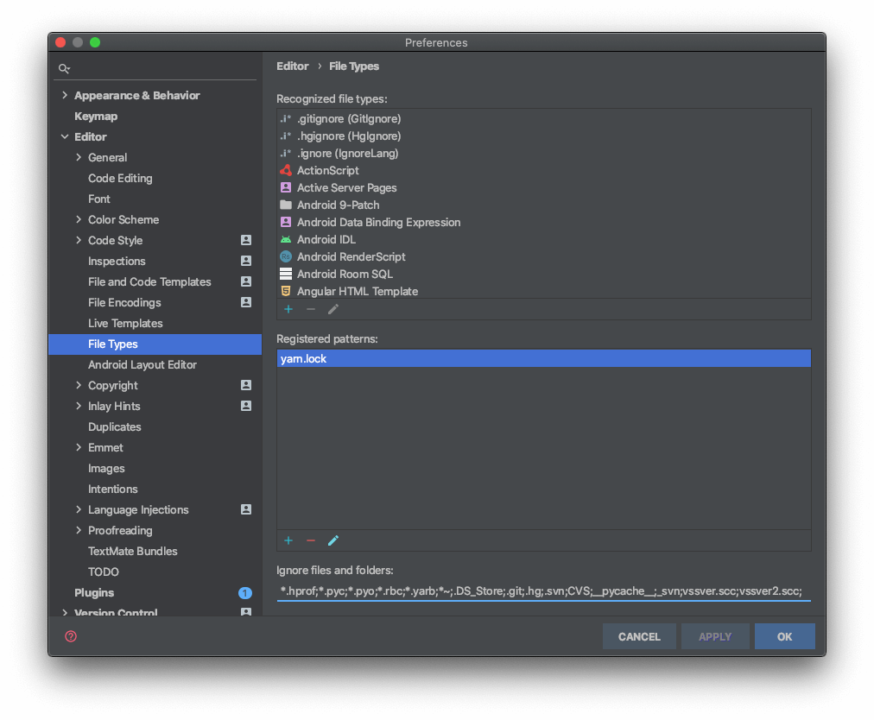Screen dimensions: 874x720
Task: Edit the yarn.lock registered pattern
Action: coord(333,540)
